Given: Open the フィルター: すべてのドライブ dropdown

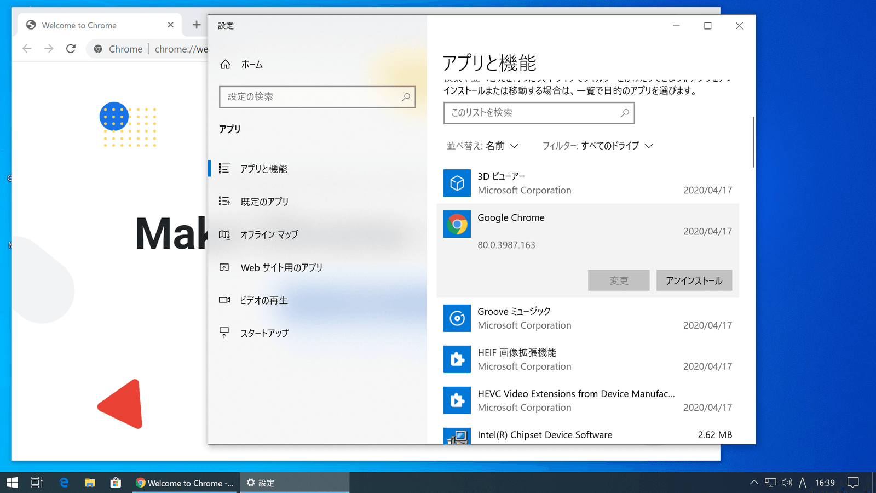Looking at the screenshot, I should click(x=597, y=146).
